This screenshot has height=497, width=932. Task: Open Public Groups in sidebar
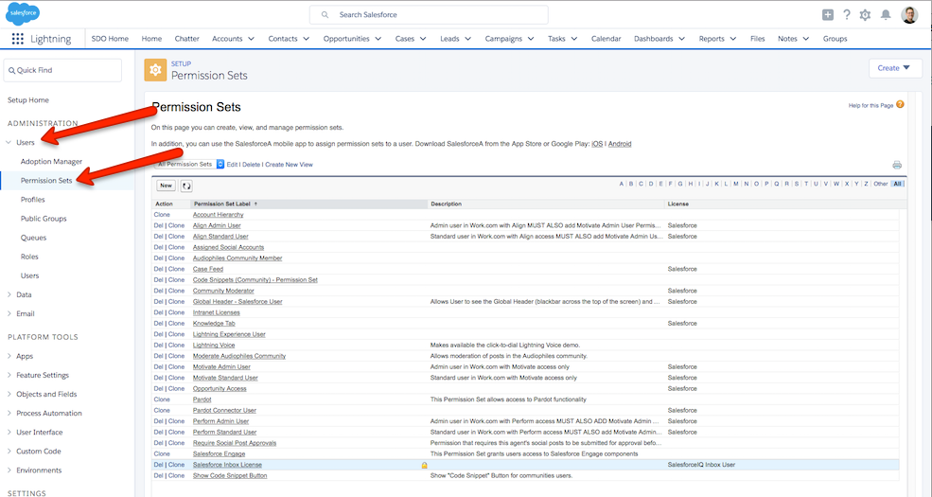click(x=44, y=219)
